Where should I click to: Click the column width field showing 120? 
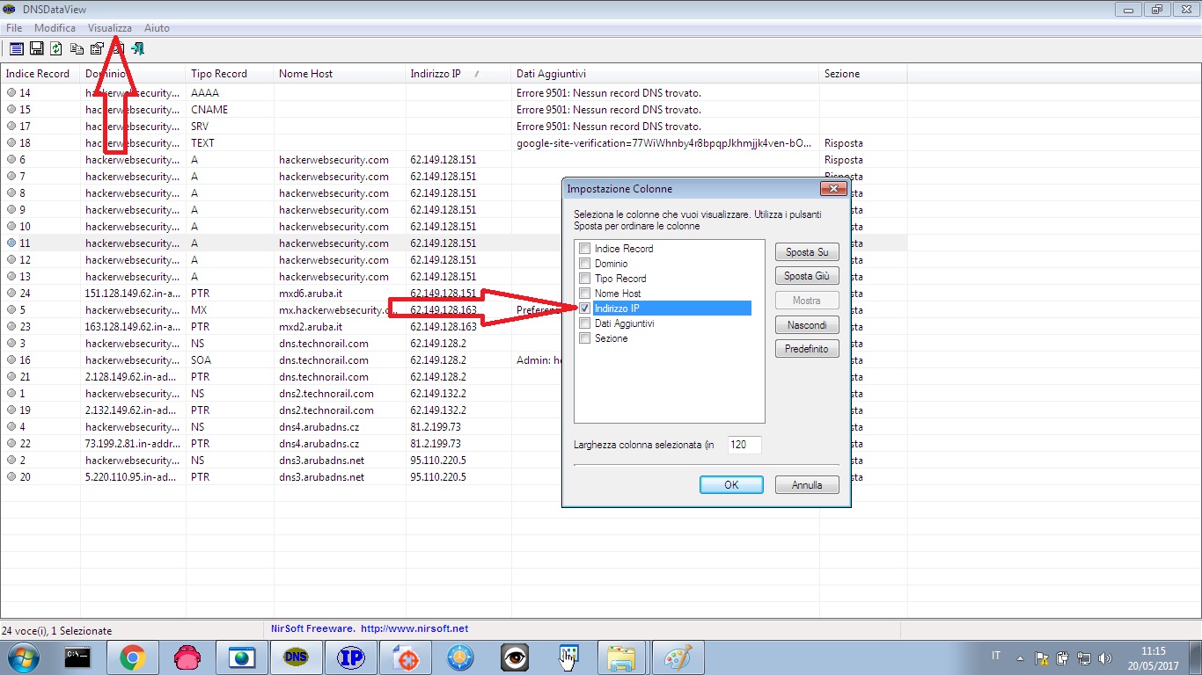coord(744,445)
